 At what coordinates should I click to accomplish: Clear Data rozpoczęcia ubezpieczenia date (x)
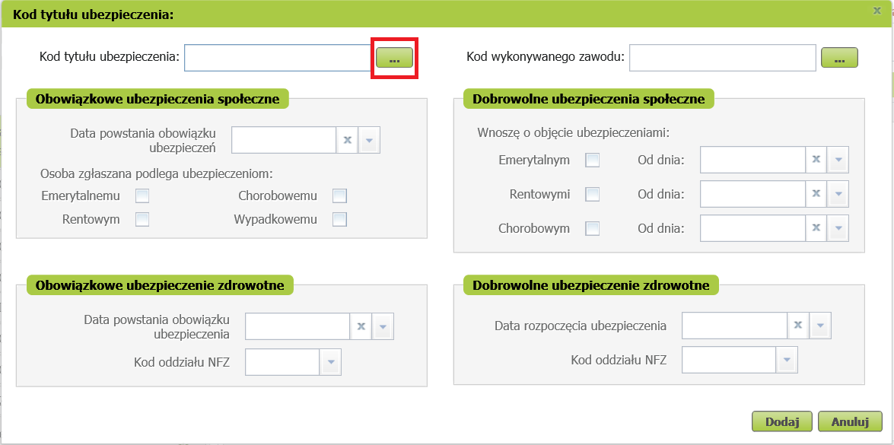point(798,326)
